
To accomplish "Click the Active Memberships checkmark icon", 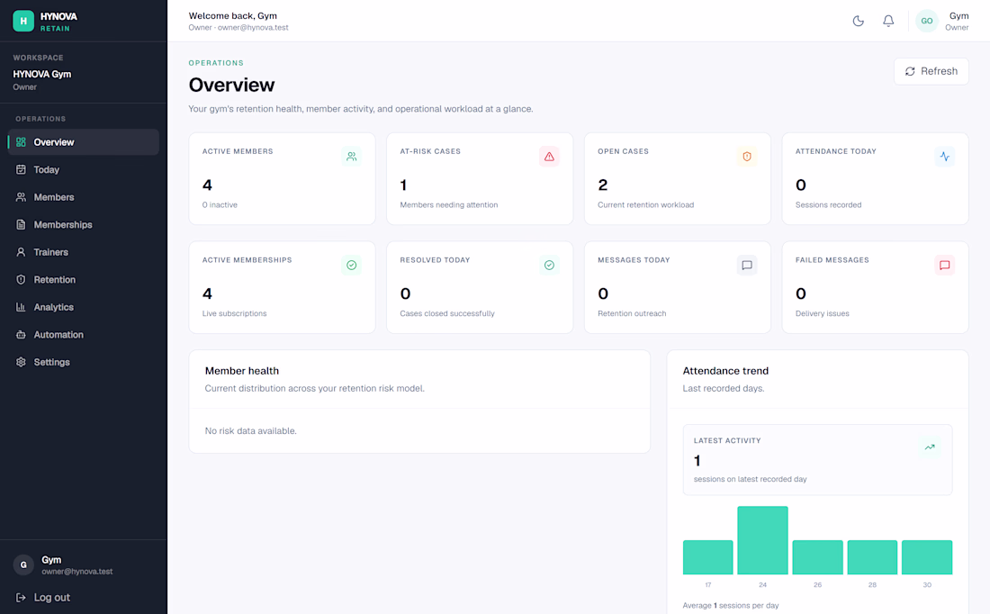I will click(x=352, y=266).
